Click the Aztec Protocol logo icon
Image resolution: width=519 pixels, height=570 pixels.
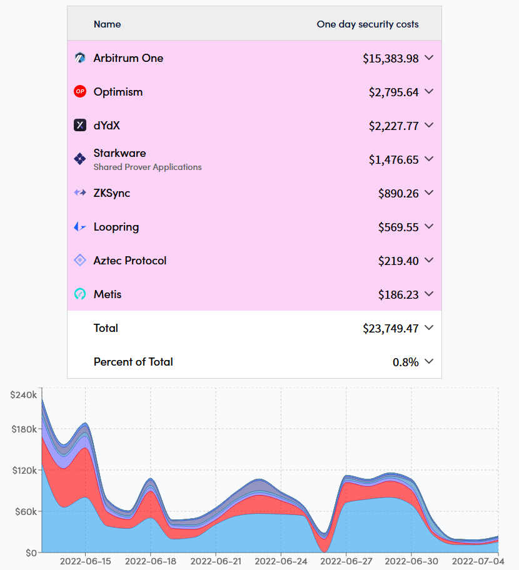(x=80, y=260)
